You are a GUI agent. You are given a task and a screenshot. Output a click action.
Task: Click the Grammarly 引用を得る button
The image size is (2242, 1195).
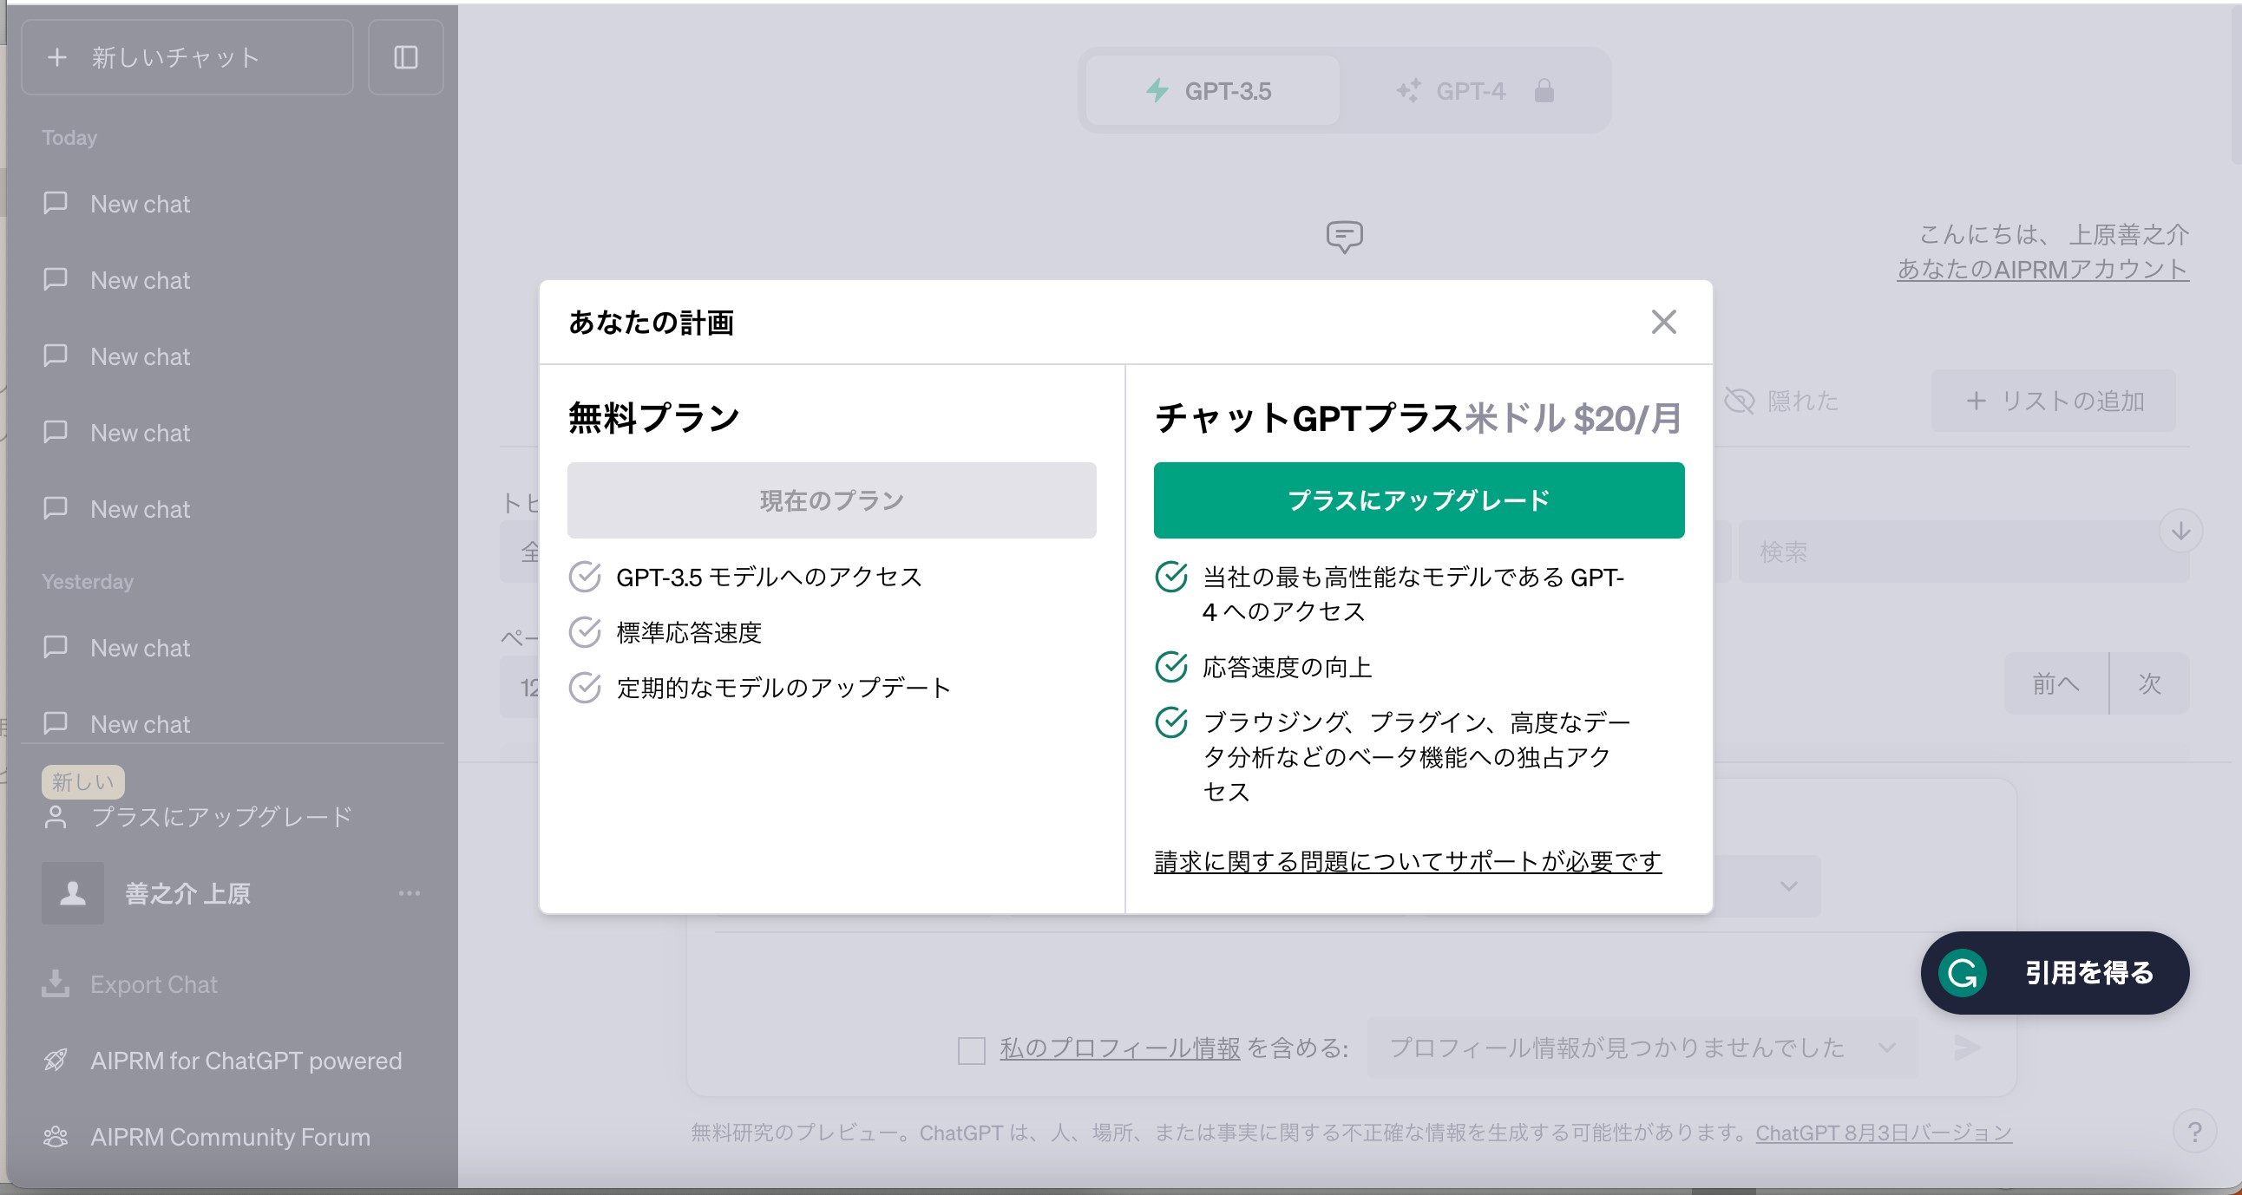(x=2054, y=972)
